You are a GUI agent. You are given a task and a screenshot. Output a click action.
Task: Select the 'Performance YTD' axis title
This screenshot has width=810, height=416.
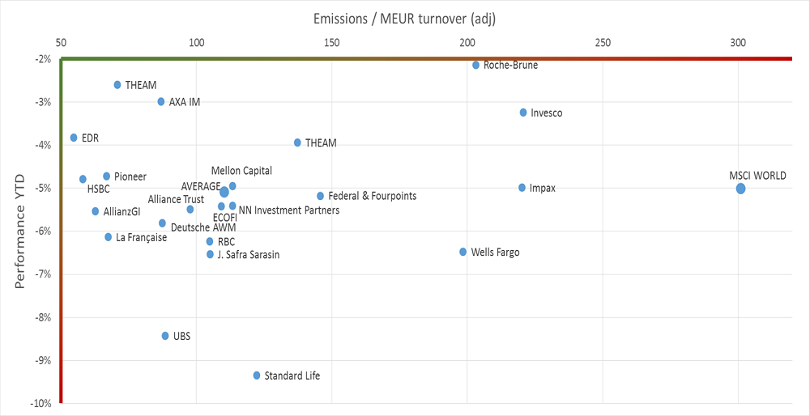click(x=19, y=231)
